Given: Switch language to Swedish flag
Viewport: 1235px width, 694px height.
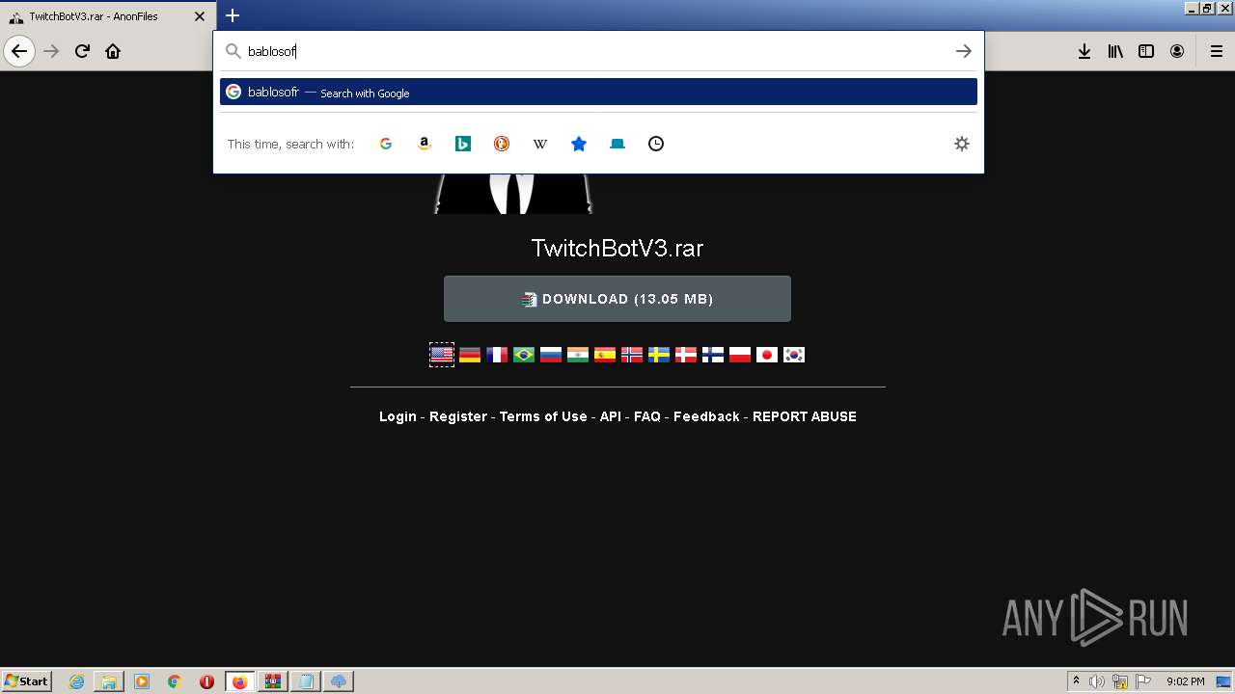Looking at the screenshot, I should (x=659, y=355).
